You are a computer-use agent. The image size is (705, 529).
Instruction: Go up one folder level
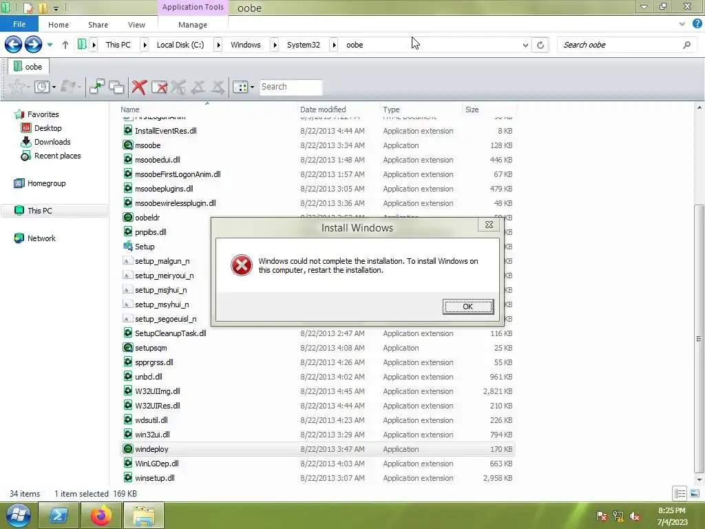tap(65, 45)
